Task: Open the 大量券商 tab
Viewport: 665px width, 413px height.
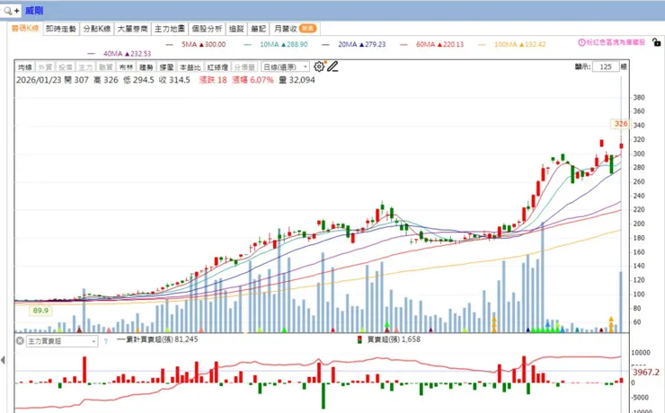Action: pyautogui.click(x=132, y=29)
